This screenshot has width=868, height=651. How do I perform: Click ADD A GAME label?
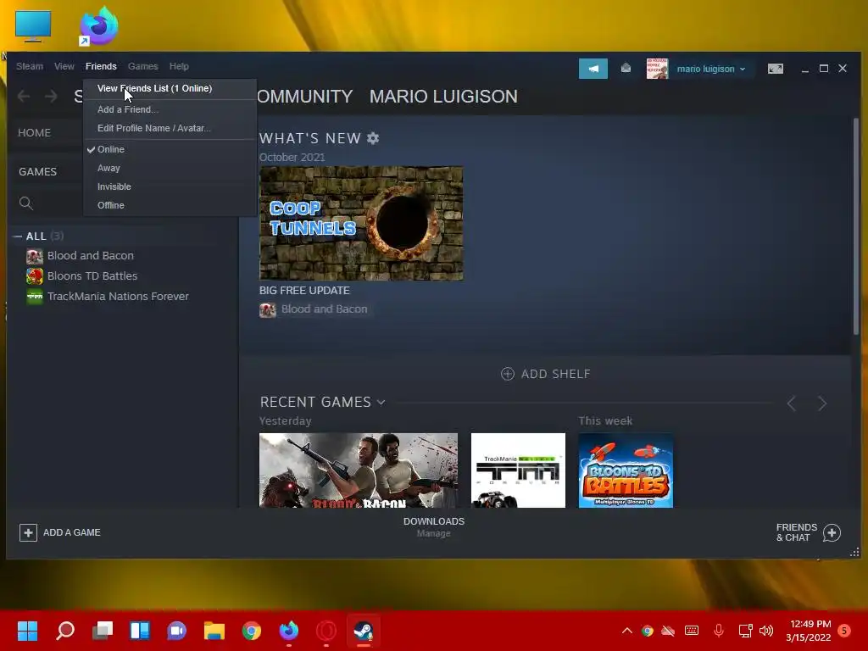click(x=72, y=532)
